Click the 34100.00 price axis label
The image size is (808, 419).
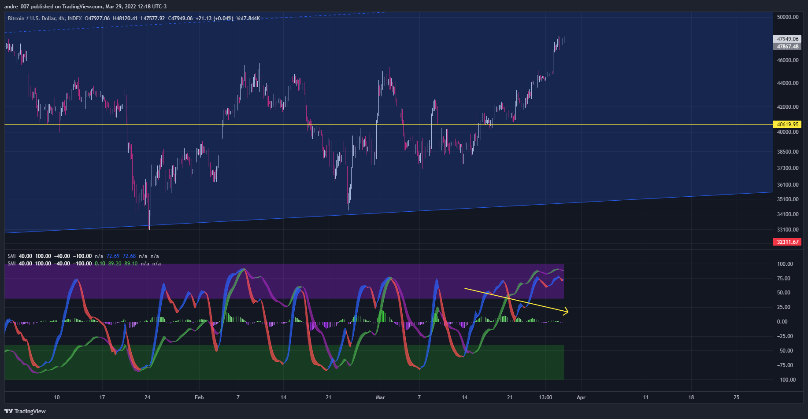[788, 214]
